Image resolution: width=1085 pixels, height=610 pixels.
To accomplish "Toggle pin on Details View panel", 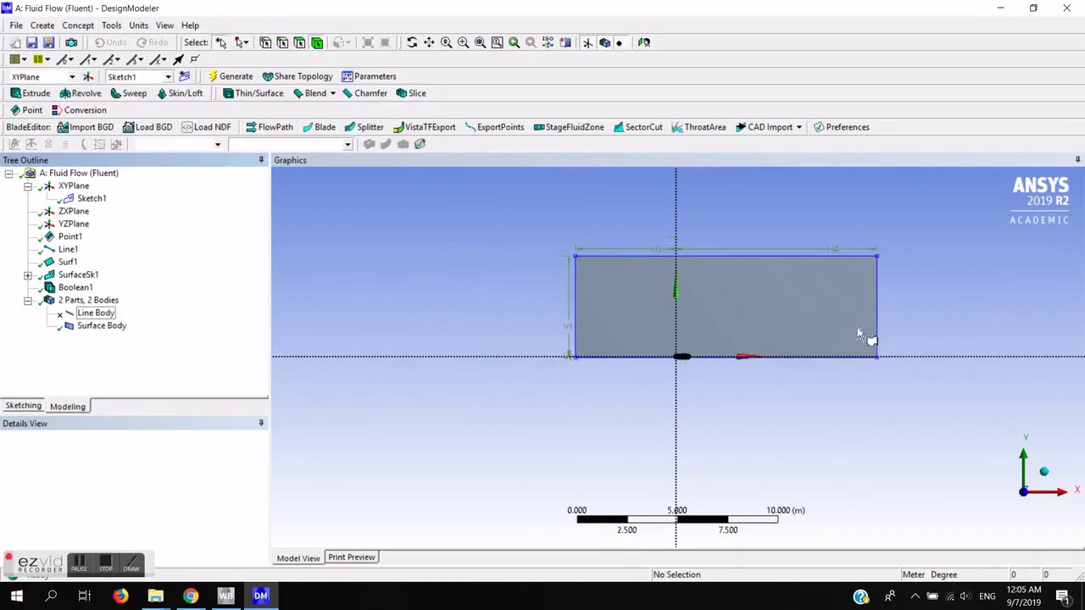I will pos(261,423).
